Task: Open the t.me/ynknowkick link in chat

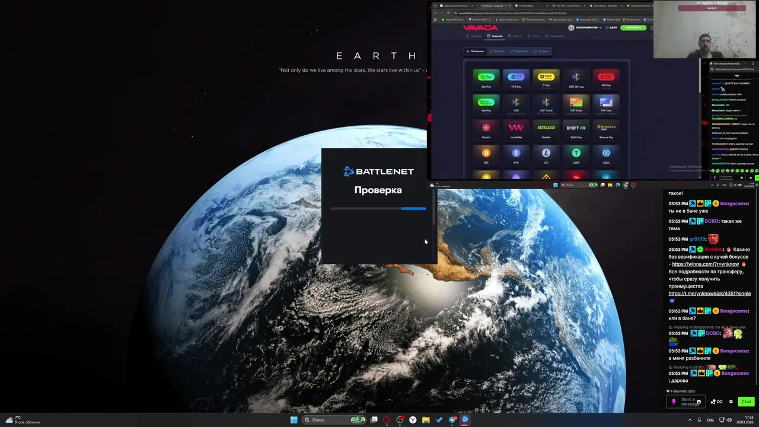Action: click(709, 294)
